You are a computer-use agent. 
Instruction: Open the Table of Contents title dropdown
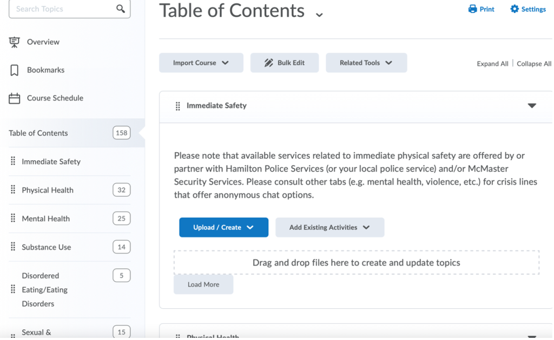coord(319,14)
